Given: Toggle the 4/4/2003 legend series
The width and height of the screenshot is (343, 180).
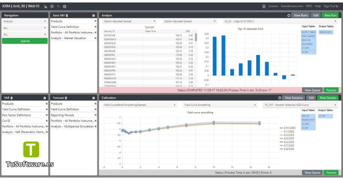Looking at the screenshot, I should pos(287,142).
